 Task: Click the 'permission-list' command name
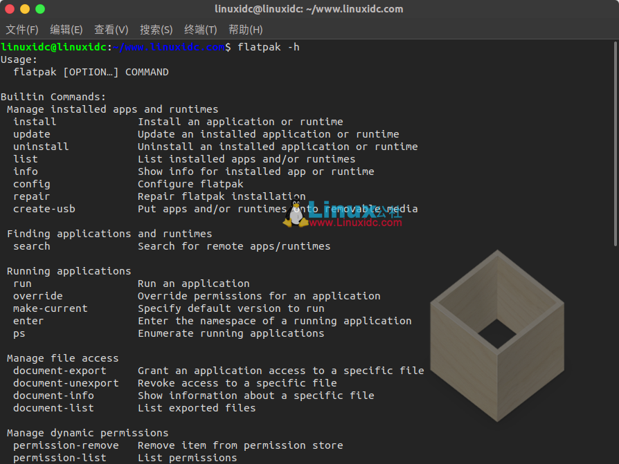60,458
